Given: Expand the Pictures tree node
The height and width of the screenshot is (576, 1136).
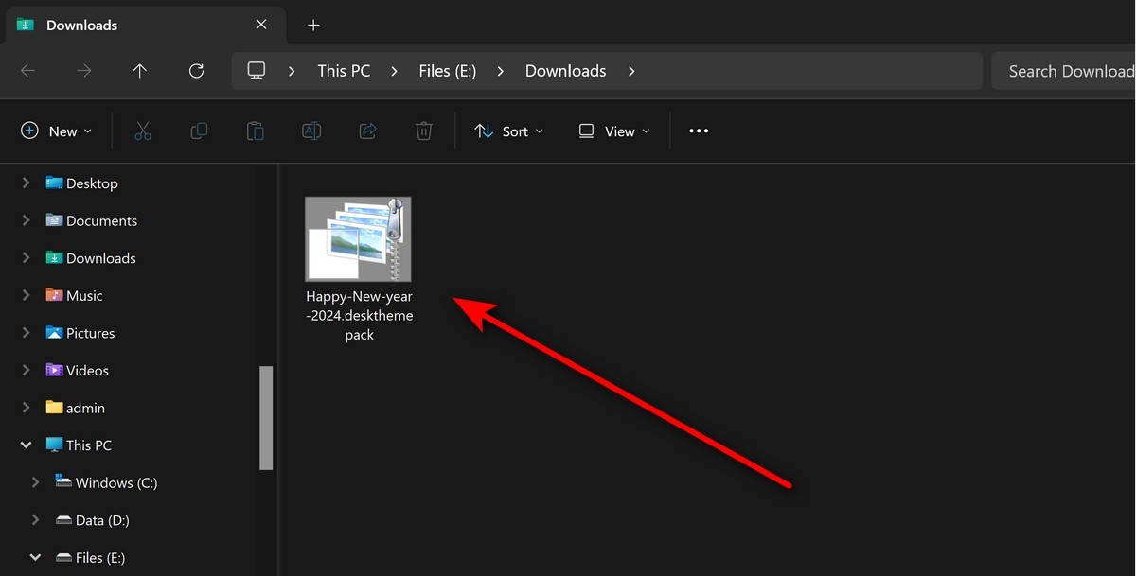Looking at the screenshot, I should [x=26, y=333].
